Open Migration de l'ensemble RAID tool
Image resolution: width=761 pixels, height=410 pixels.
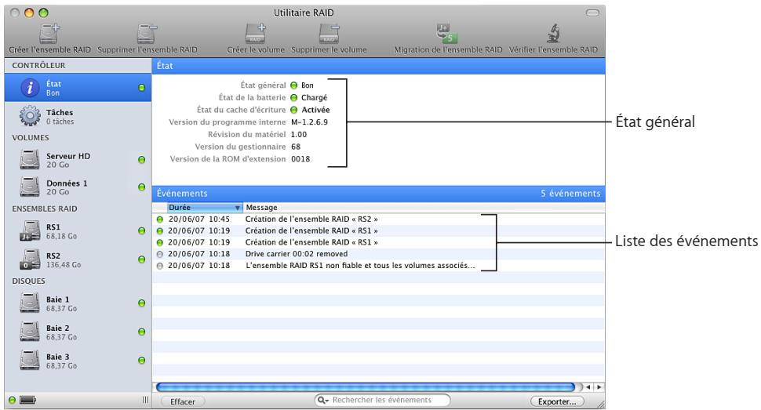click(447, 34)
